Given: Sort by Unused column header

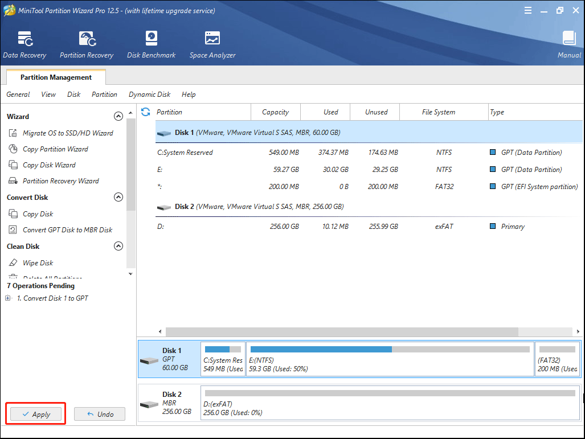Looking at the screenshot, I should 375,112.
